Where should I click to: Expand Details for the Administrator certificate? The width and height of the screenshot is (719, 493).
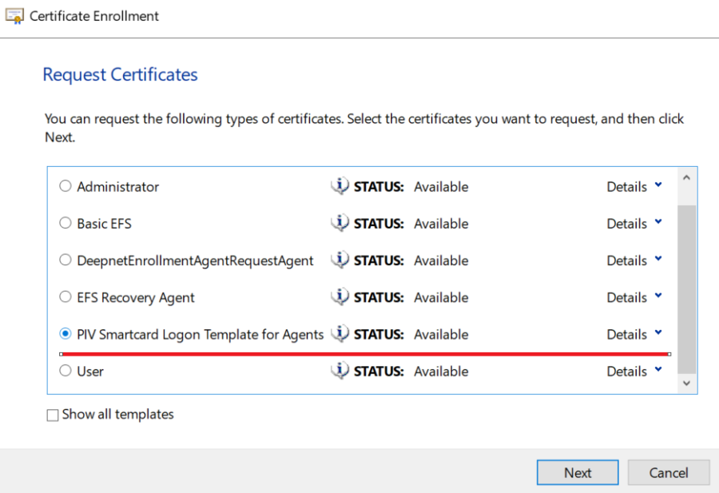(634, 186)
